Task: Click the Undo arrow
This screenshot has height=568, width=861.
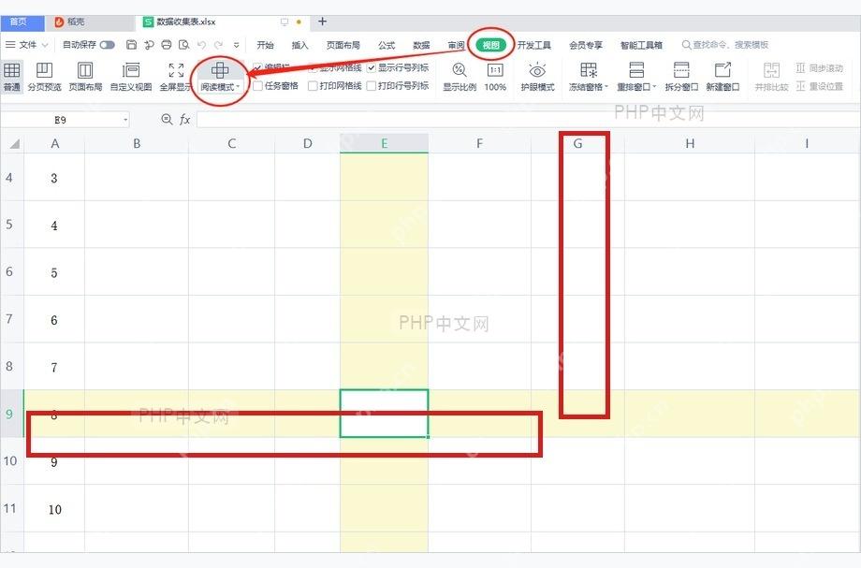Action: (x=201, y=45)
